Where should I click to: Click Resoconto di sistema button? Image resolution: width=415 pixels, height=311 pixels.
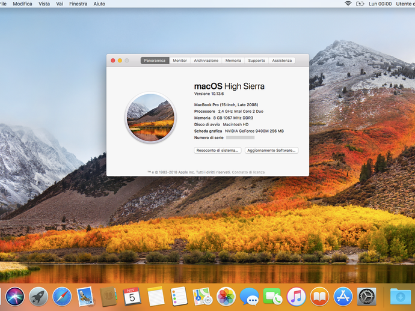(218, 150)
